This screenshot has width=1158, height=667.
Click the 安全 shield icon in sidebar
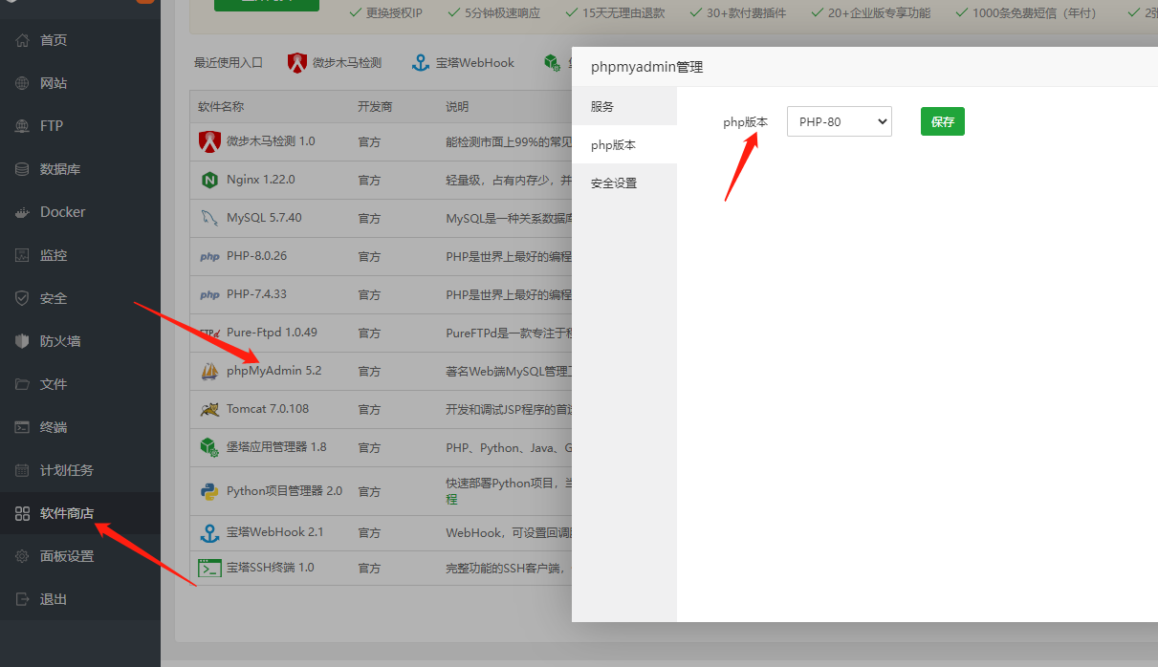[22, 298]
